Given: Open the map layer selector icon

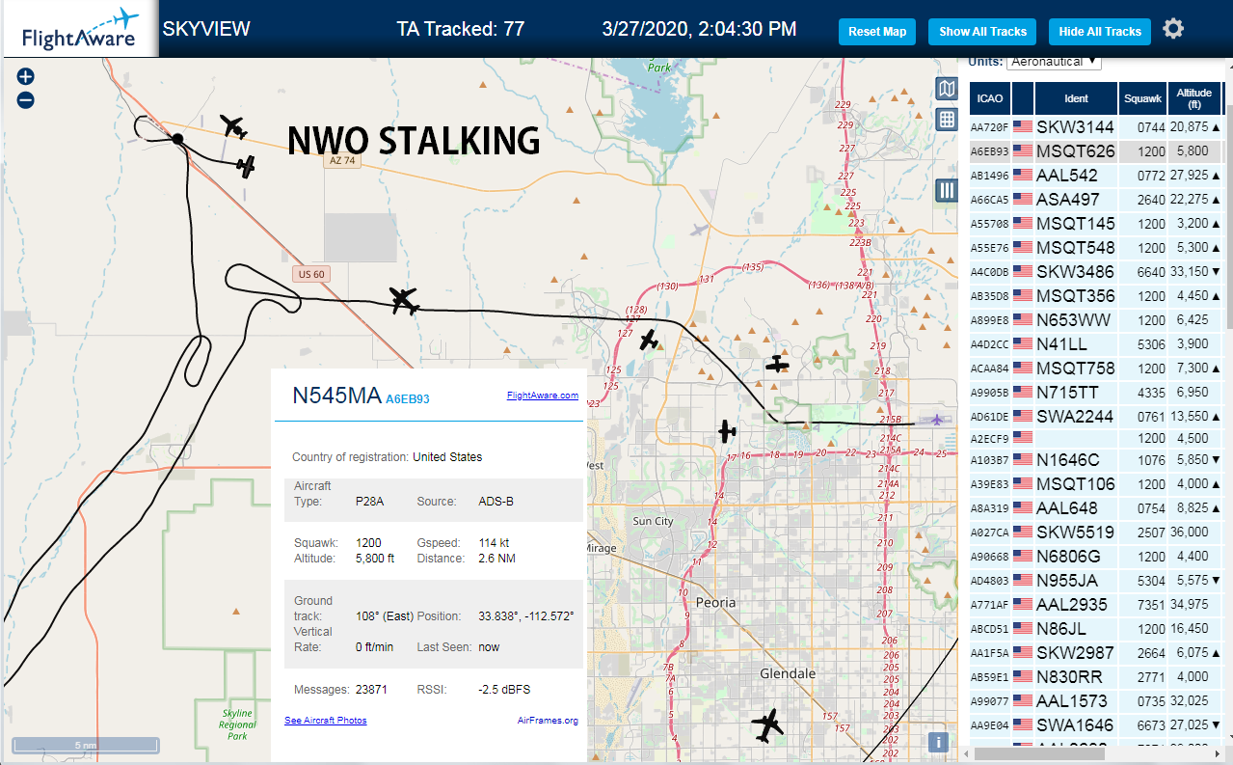Looking at the screenshot, I should tap(947, 89).
